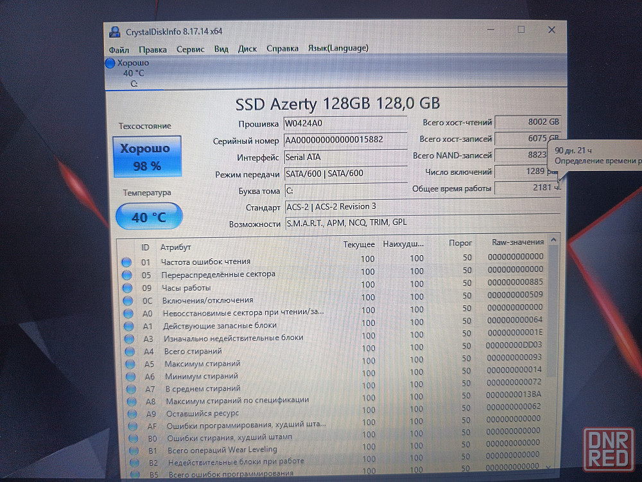Click the Буква тома field showing C:

(346, 191)
